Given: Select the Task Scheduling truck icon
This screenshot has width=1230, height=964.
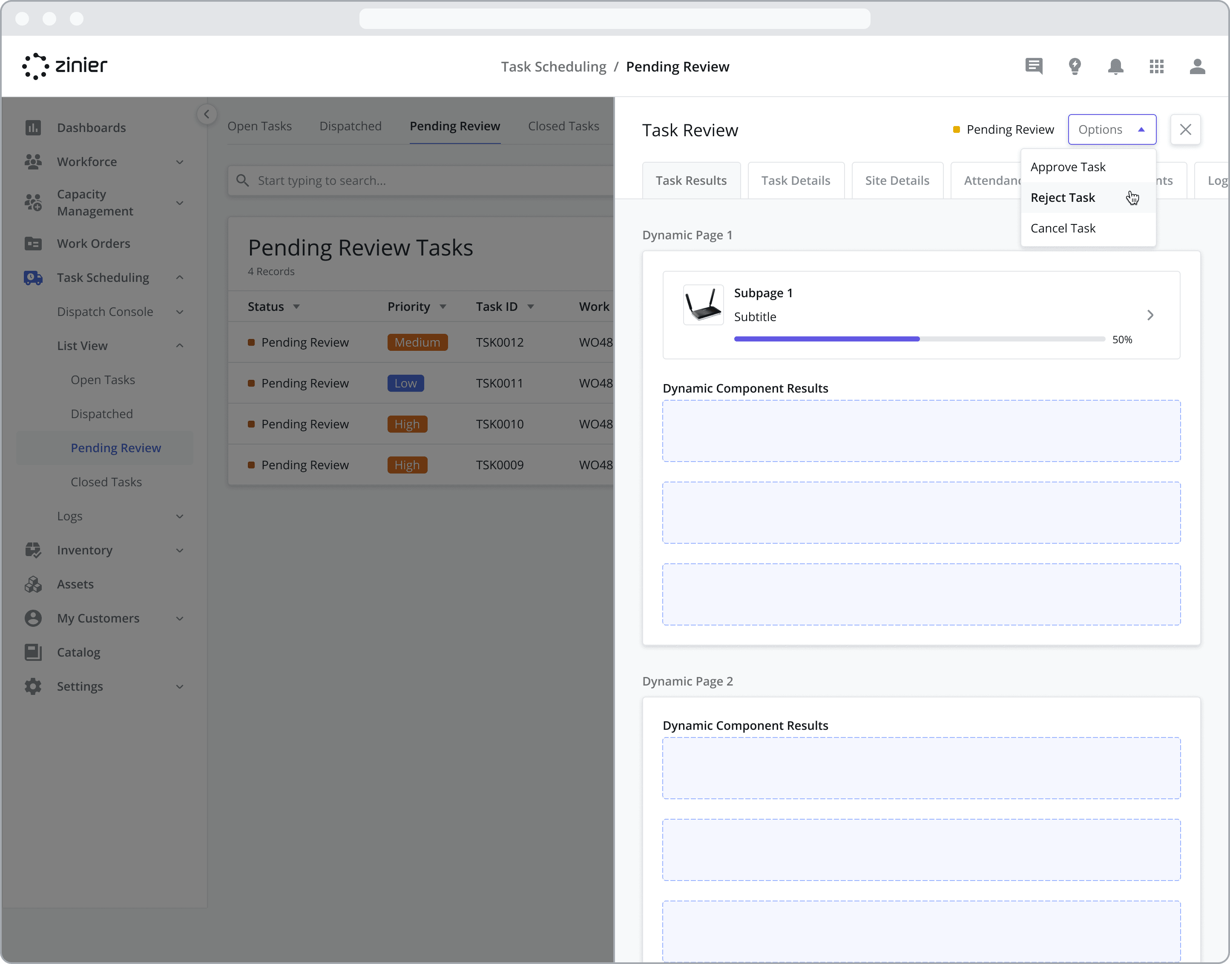Looking at the screenshot, I should tap(33, 277).
